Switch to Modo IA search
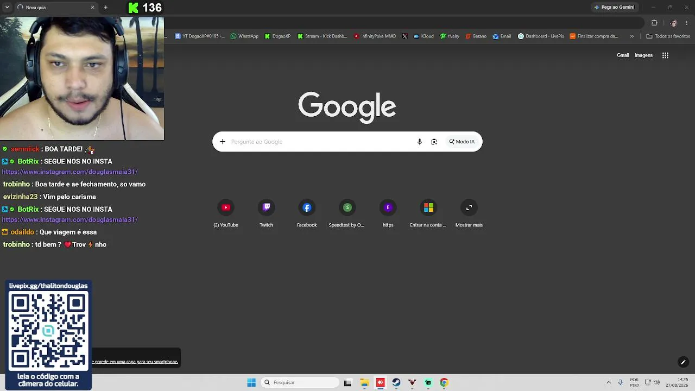Screen dimensions: 695x391 pyautogui.click(x=462, y=142)
